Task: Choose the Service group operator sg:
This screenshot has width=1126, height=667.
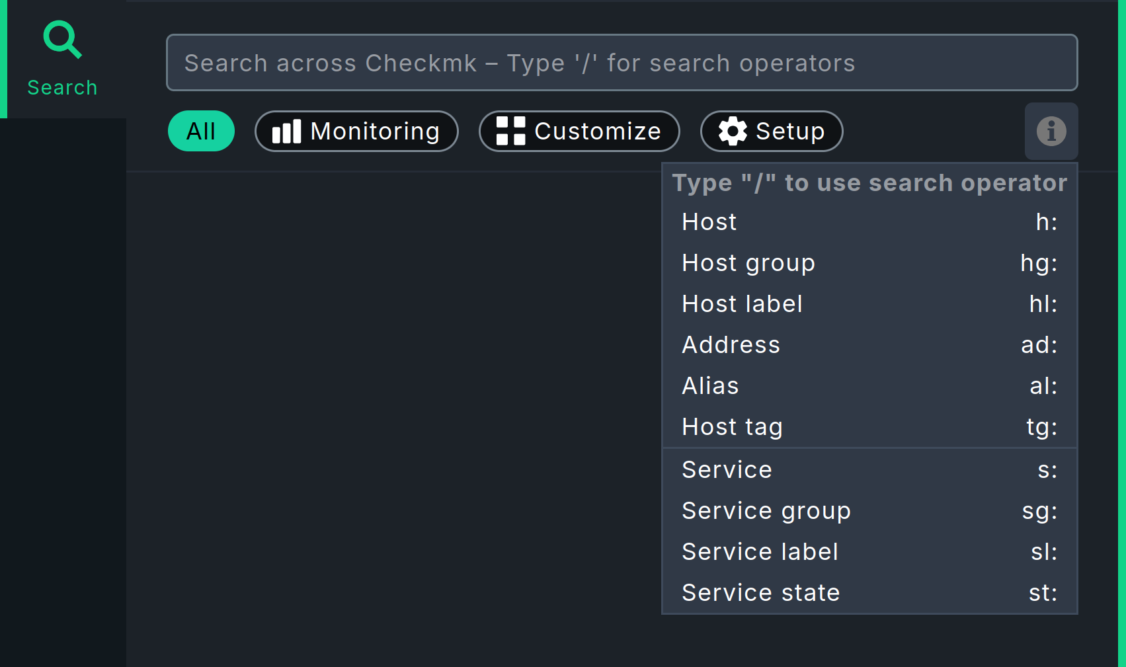Action: coord(869,511)
